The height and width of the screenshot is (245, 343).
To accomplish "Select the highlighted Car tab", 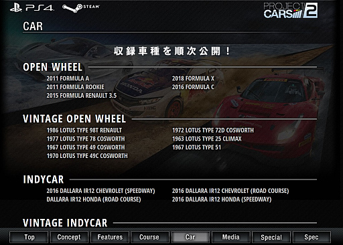I will (190, 237).
